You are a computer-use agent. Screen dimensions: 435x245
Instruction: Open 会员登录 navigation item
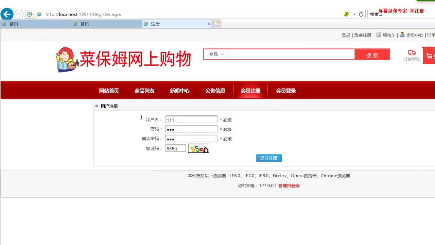tap(286, 91)
